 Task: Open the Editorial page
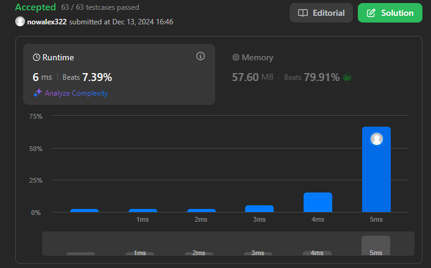pos(321,13)
